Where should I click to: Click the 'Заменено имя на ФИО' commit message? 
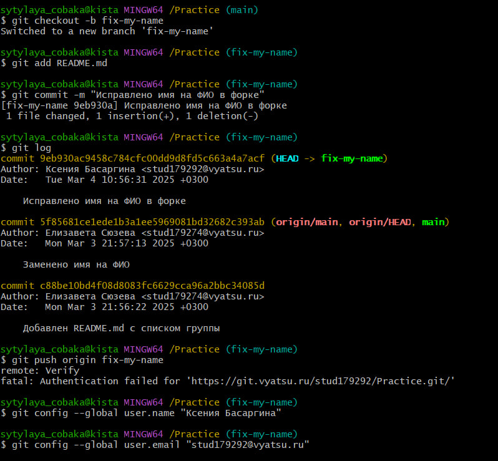[76, 264]
